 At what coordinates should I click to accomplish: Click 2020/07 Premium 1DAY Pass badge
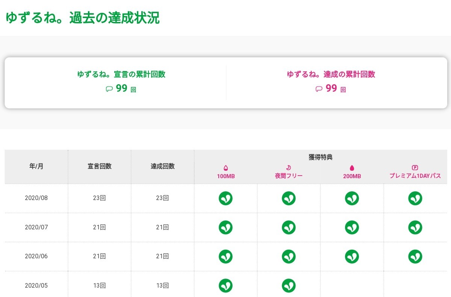[415, 227]
